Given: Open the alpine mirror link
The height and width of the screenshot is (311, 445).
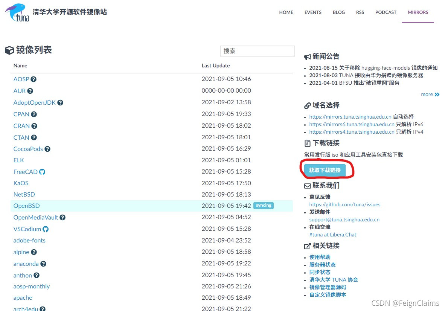Looking at the screenshot, I should tap(21, 252).
